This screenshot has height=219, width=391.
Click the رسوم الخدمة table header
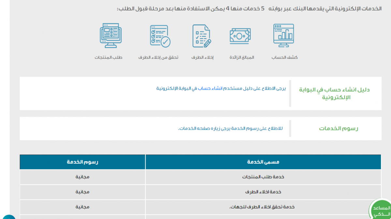tap(83, 162)
